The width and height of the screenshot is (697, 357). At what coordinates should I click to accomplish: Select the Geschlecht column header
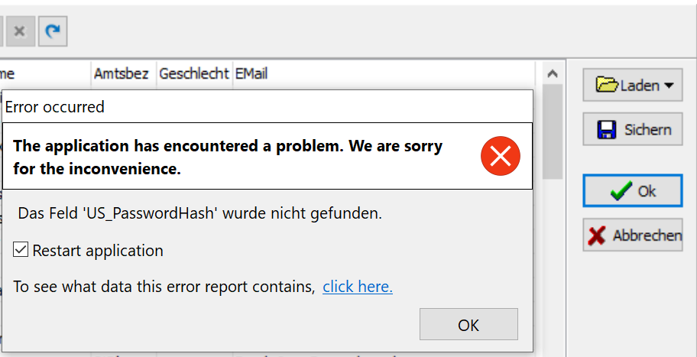(x=194, y=73)
